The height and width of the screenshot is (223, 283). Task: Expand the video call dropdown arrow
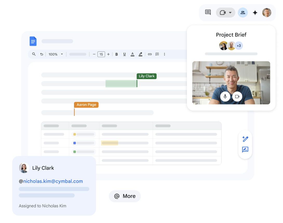(230, 13)
